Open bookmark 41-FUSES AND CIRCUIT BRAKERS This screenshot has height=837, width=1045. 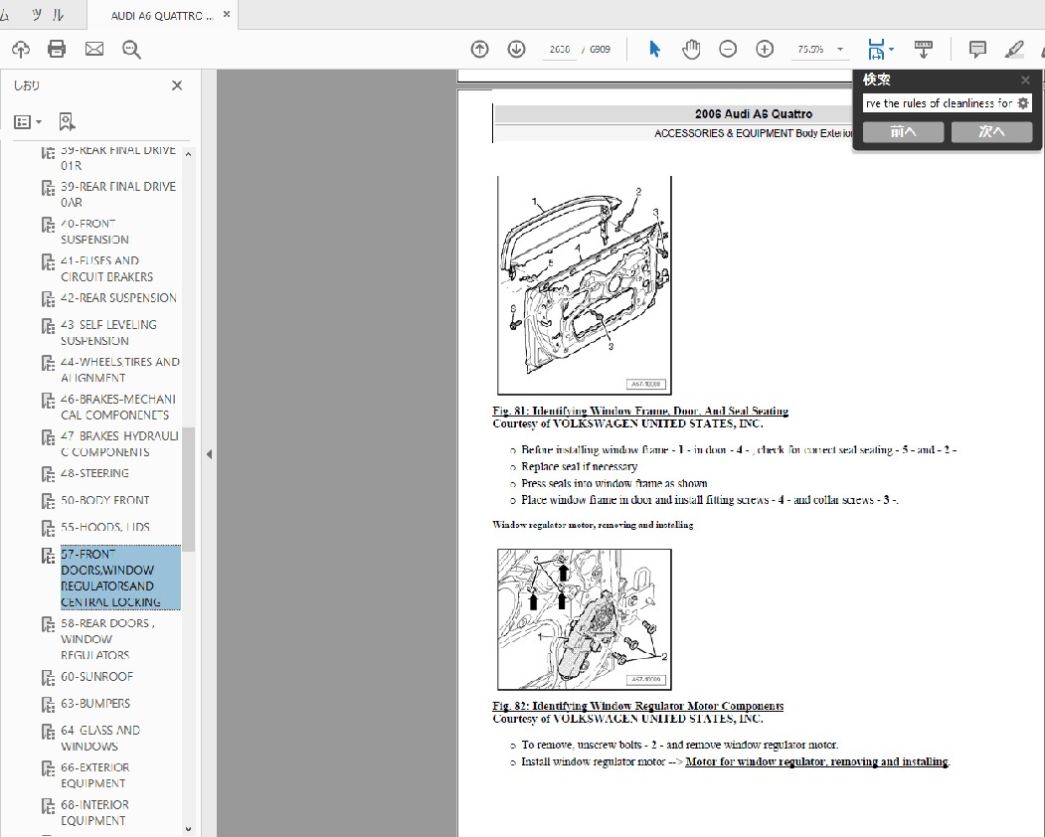tap(106, 268)
